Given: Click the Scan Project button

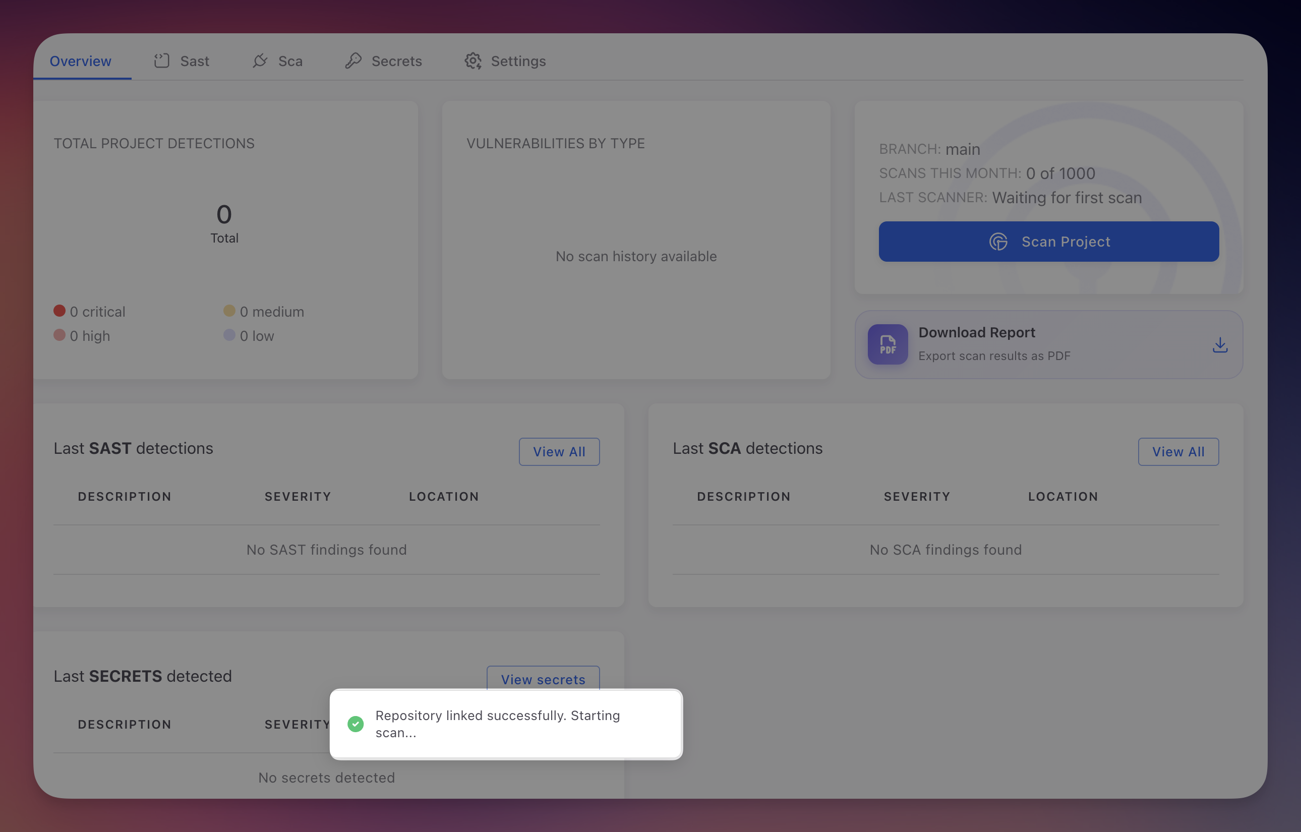Looking at the screenshot, I should click(1048, 242).
